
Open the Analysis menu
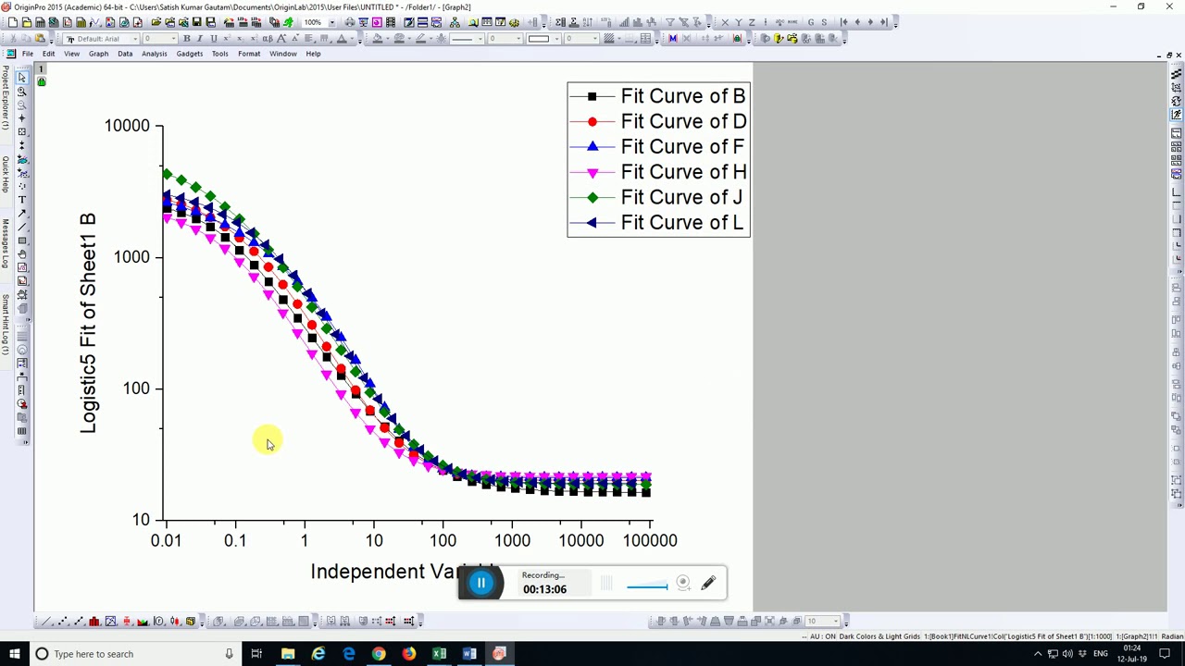click(x=154, y=54)
